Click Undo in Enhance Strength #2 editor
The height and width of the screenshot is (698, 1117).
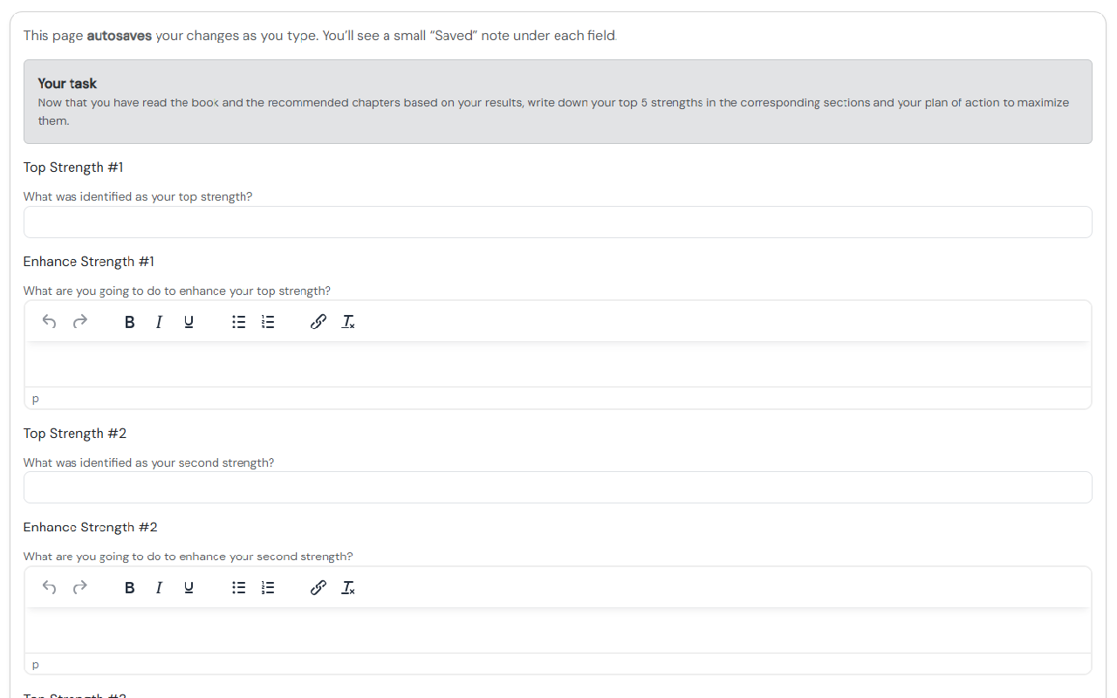[50, 588]
